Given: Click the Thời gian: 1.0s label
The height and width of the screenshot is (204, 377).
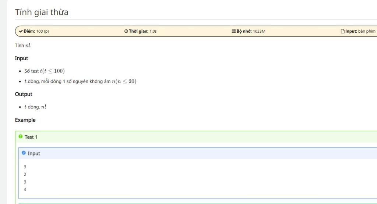Looking at the screenshot, I should click(x=142, y=31).
